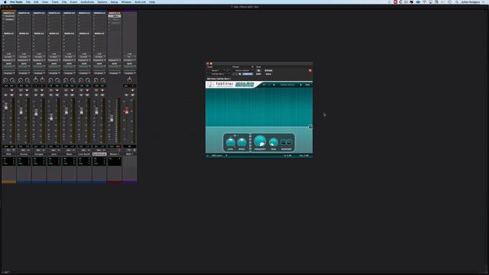Image resolution: width=489 pixels, height=275 pixels.
Task: Click the plug-in window resize handle icon
Action: click(310, 127)
